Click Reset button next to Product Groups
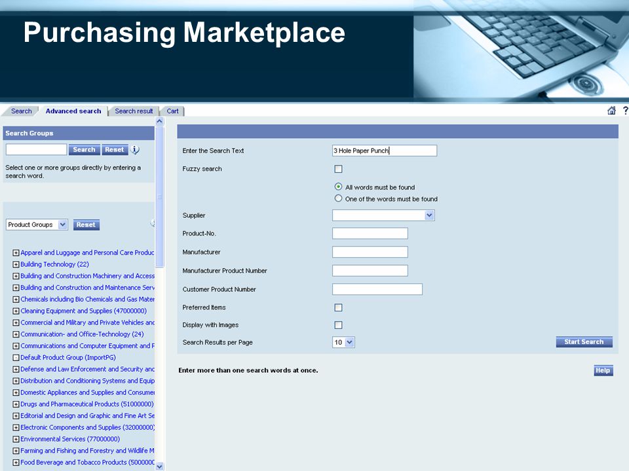This screenshot has width=629, height=471. click(86, 224)
